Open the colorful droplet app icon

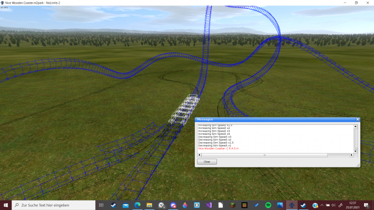pyautogui.click(x=185, y=205)
